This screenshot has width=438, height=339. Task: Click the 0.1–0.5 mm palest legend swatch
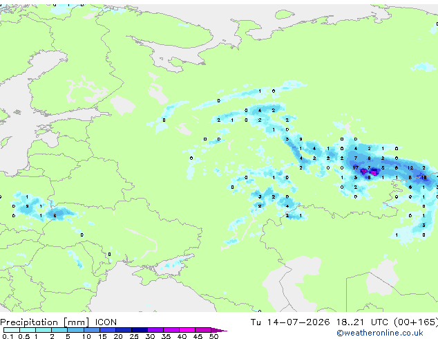tap(12, 330)
